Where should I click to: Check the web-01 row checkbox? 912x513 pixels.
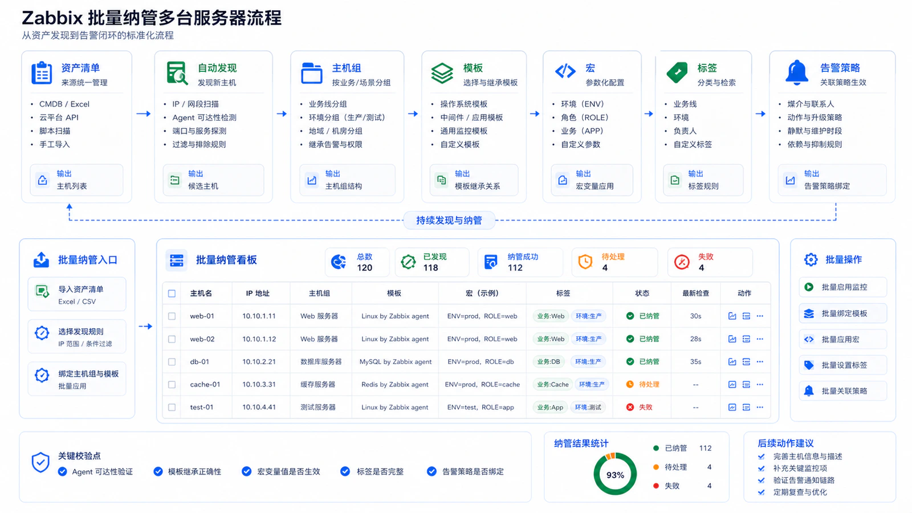[172, 316]
